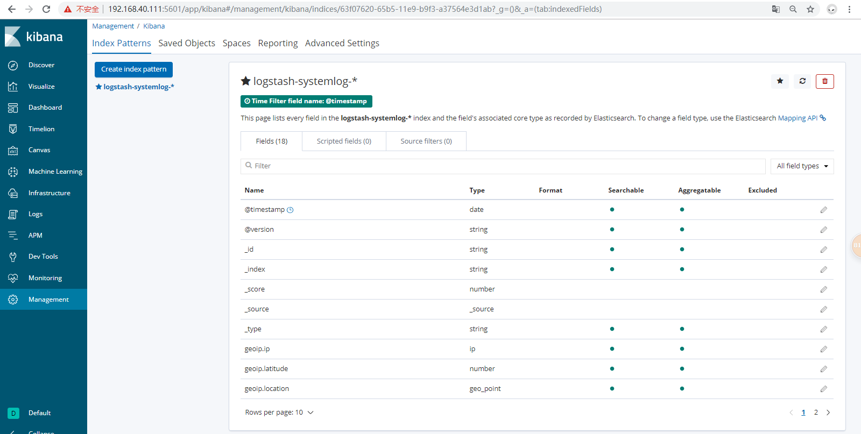The height and width of the screenshot is (434, 861).
Task: Edit the _source field pencil
Action: (x=823, y=309)
